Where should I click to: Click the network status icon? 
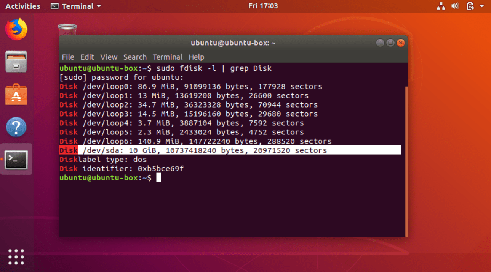pyautogui.click(x=441, y=6)
